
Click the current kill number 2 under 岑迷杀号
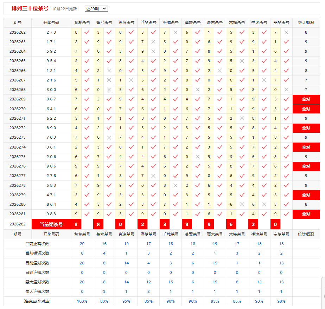253,224
